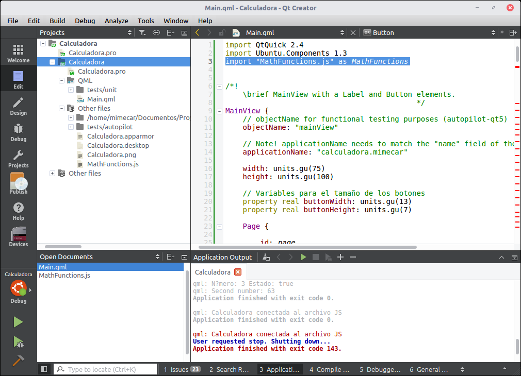Toggle the left sidebar visibility
The width and height of the screenshot is (521, 376).
(44, 369)
